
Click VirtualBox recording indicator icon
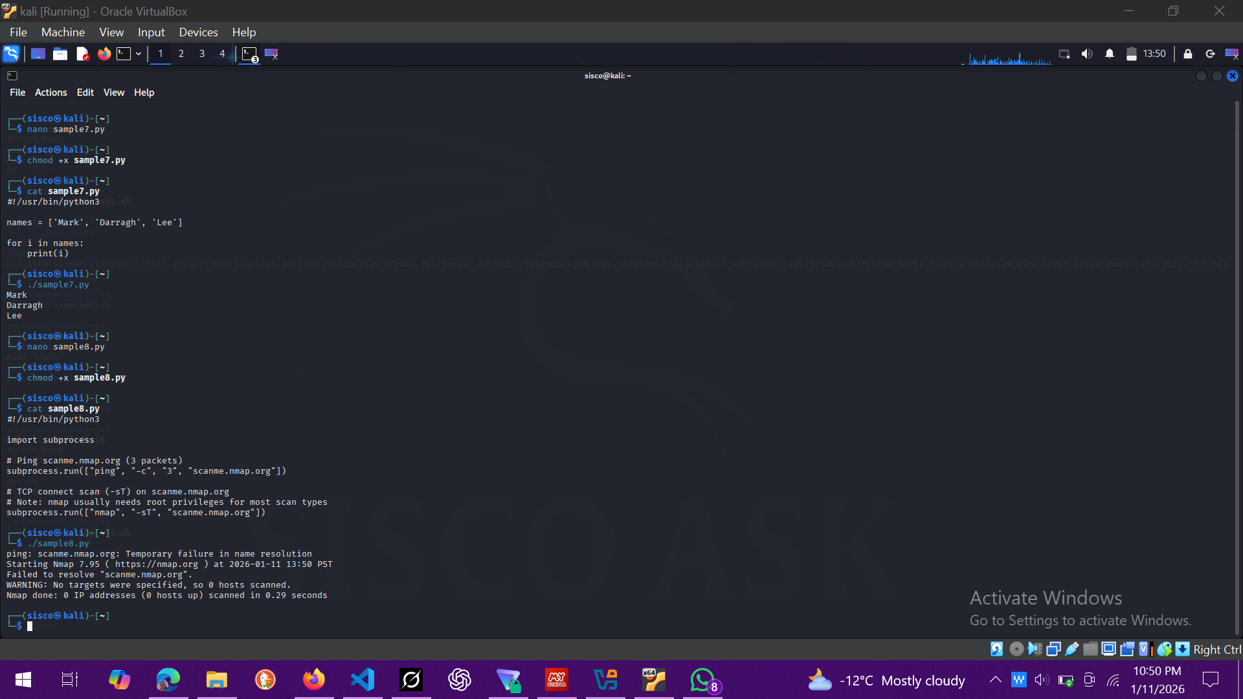pyautogui.click(x=1127, y=649)
